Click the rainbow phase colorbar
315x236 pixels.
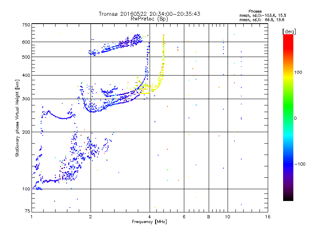coord(288,118)
